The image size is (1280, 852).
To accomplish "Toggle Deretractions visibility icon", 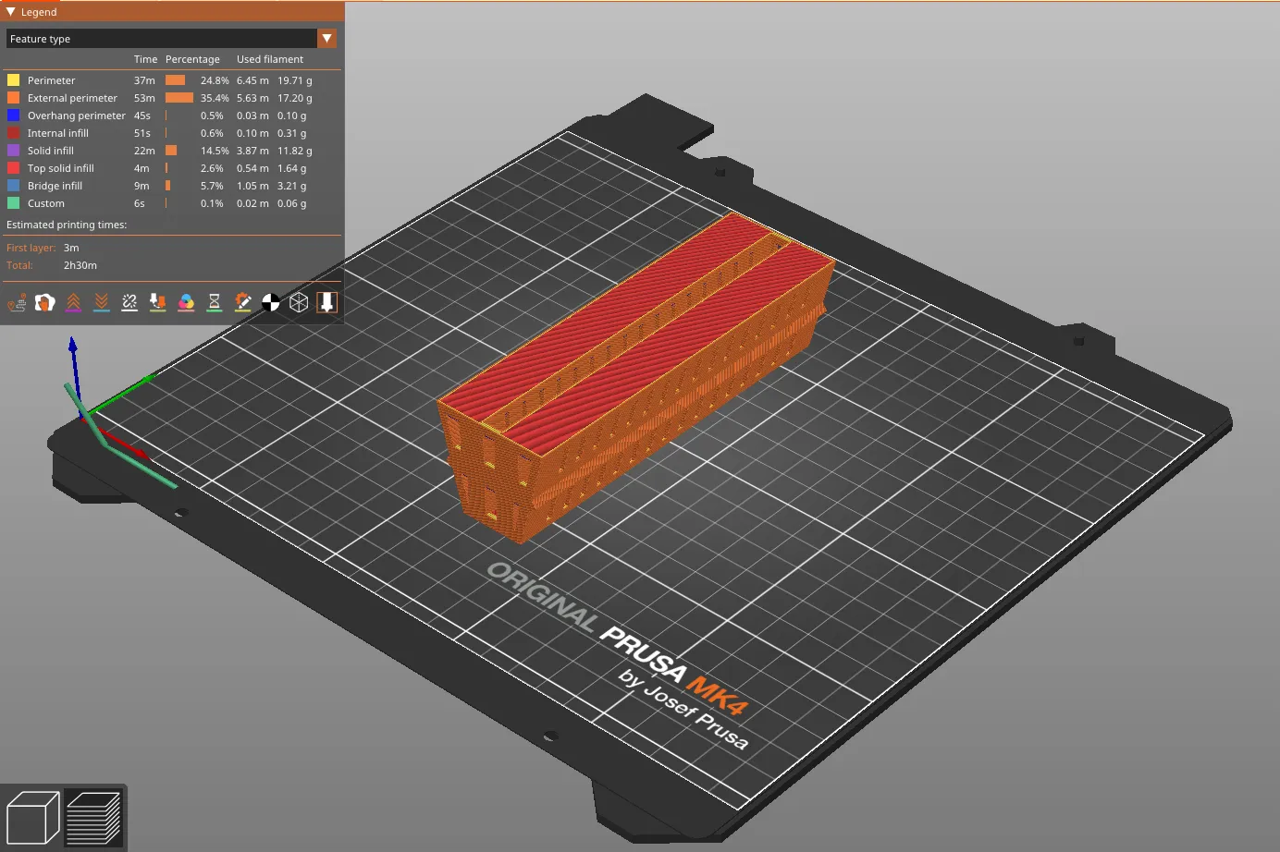I will [x=102, y=302].
